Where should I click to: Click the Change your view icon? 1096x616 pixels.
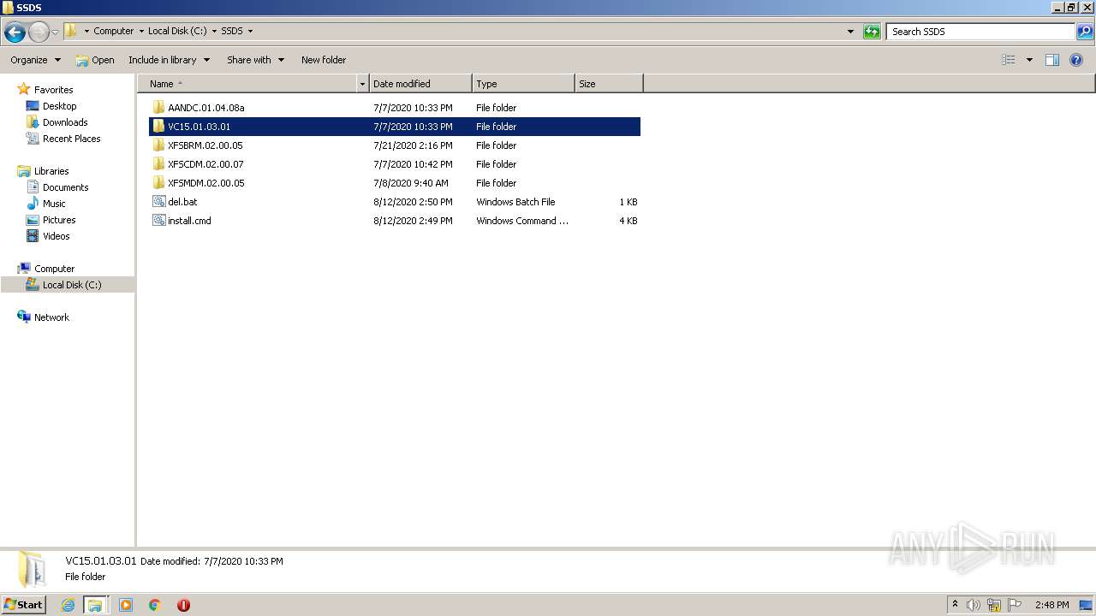tap(1009, 60)
